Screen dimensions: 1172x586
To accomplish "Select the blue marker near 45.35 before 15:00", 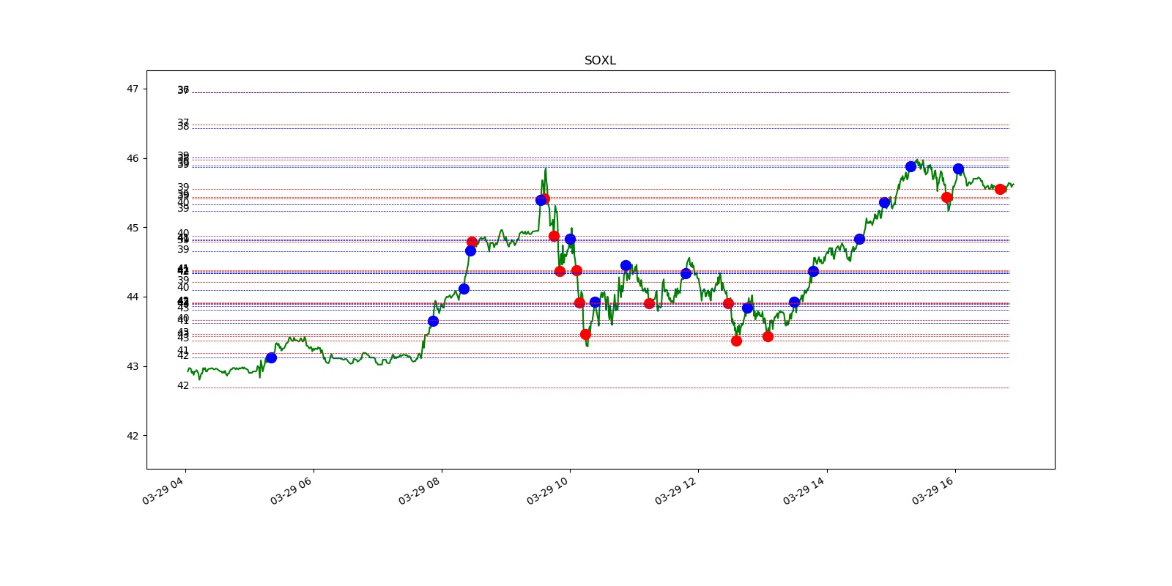I will pos(884,202).
